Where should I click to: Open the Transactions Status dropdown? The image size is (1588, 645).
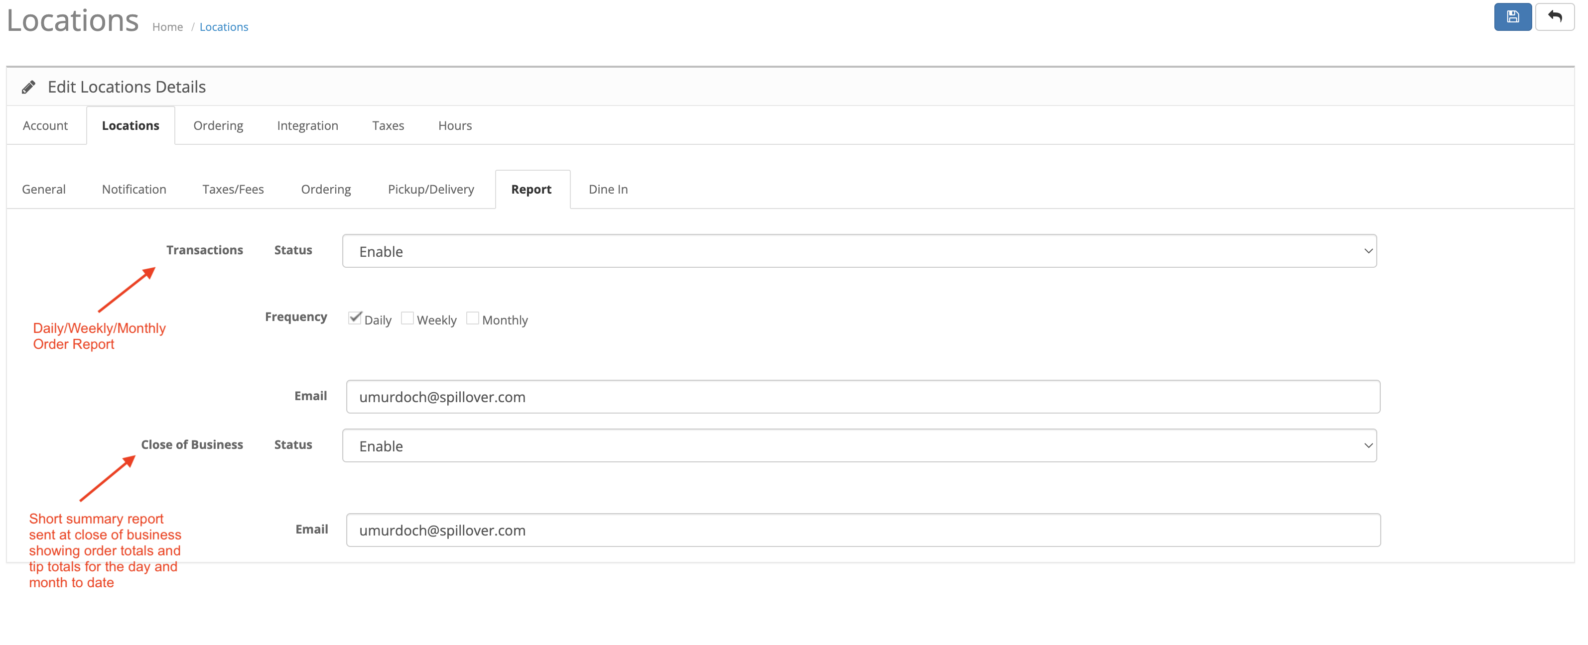pos(859,251)
